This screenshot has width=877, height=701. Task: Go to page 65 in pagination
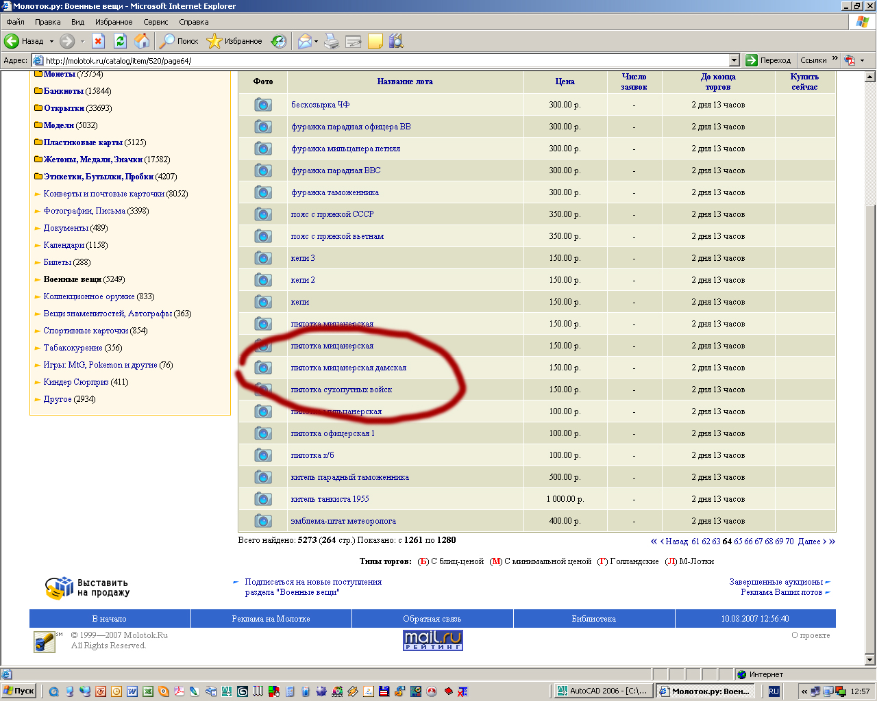coord(738,541)
